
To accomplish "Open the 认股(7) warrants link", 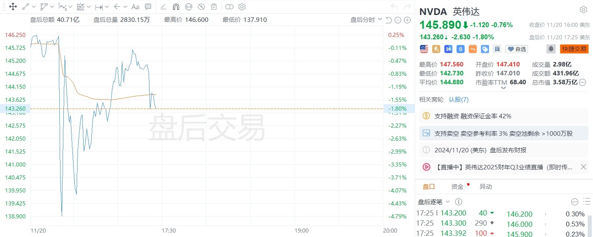I will coord(459,100).
